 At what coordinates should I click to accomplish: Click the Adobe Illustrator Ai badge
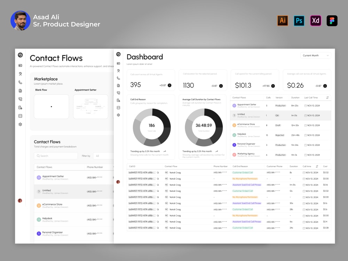[x=283, y=21]
